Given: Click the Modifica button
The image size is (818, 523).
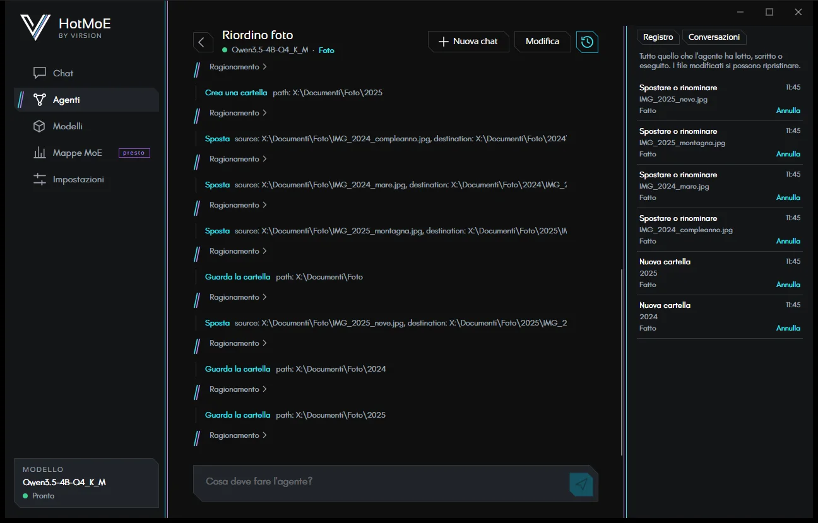Looking at the screenshot, I should pyautogui.click(x=542, y=41).
